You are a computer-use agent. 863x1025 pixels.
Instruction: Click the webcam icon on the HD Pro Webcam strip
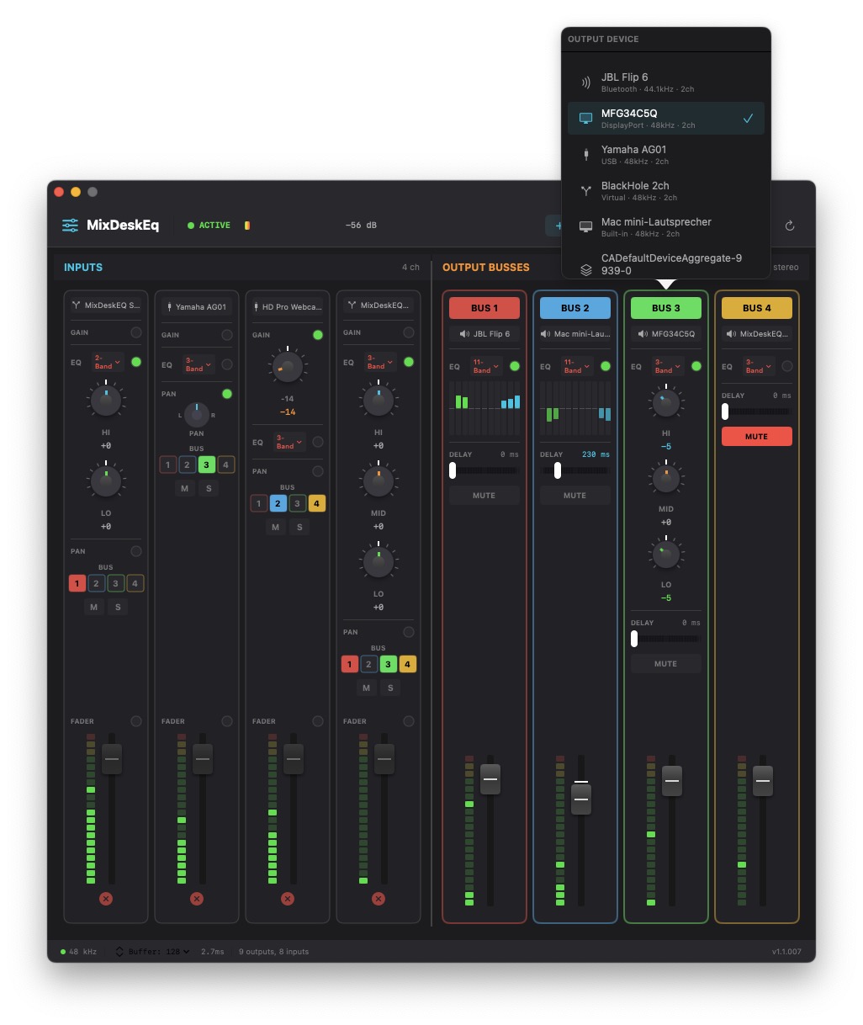pos(258,306)
